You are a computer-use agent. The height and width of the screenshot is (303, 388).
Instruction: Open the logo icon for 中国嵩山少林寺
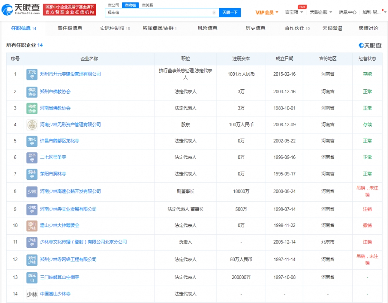[32, 294]
